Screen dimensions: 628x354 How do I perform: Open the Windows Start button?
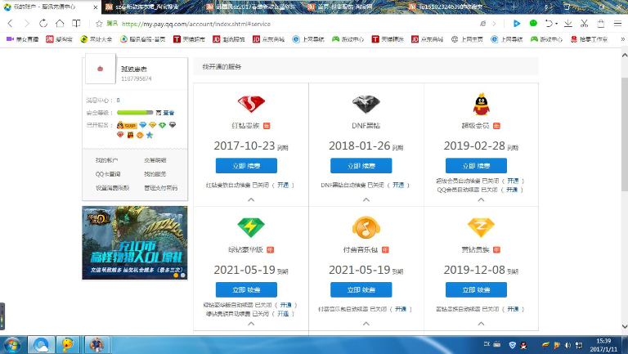point(11,345)
